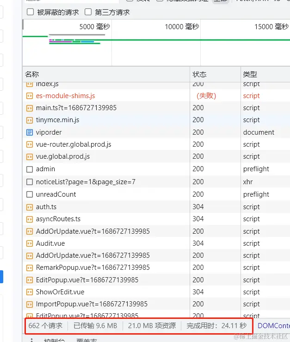Click the 10000 毫秒 timeline marker
Viewport: 290px width, 342px height.
pyautogui.click(x=182, y=27)
